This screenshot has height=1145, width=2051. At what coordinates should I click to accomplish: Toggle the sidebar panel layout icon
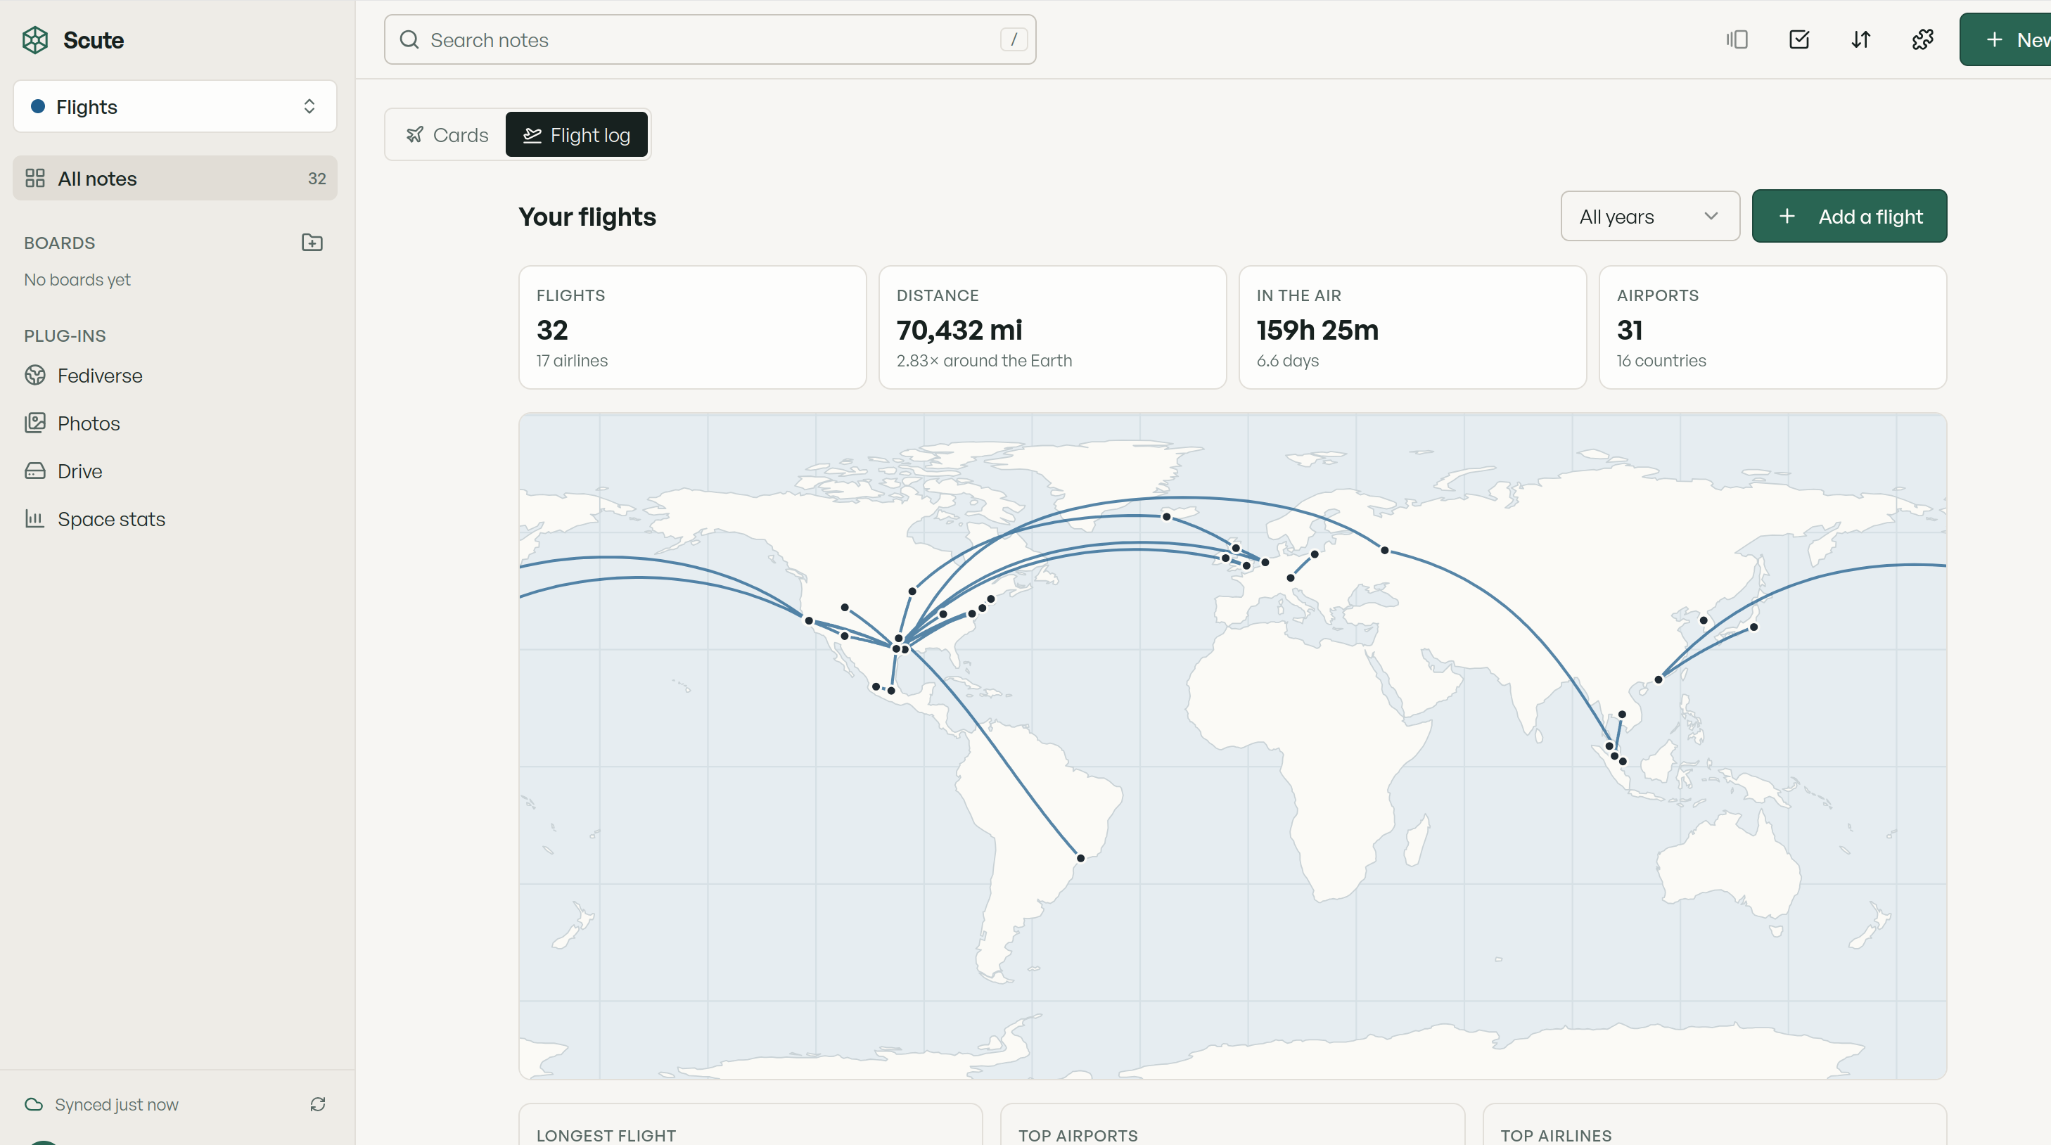[1737, 40]
